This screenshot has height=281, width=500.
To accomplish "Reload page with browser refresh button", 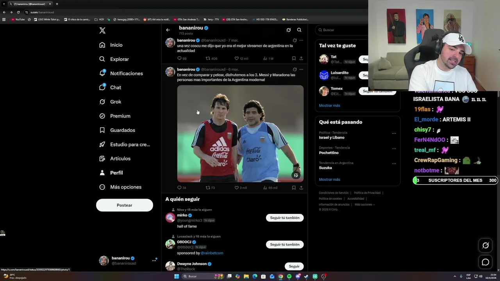I will pos(18,12).
